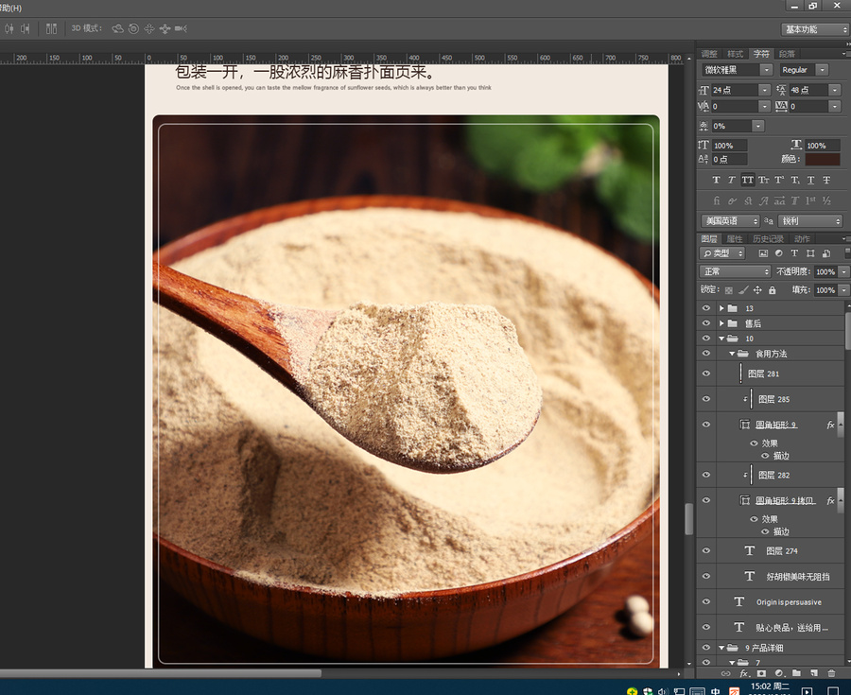Click the 3D slide object mode icon
This screenshot has height=695, width=851.
165,28
